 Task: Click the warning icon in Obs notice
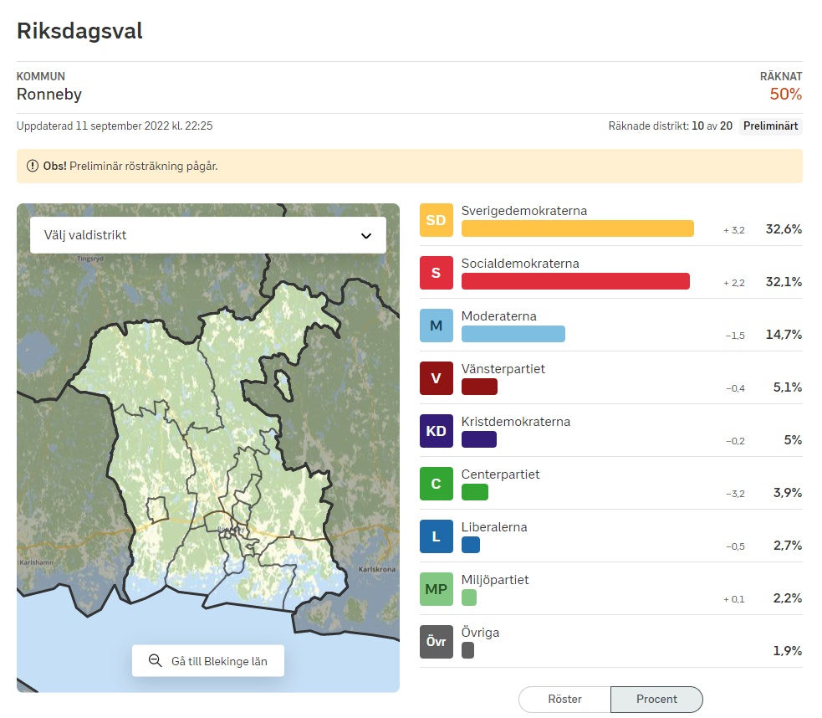[x=33, y=166]
